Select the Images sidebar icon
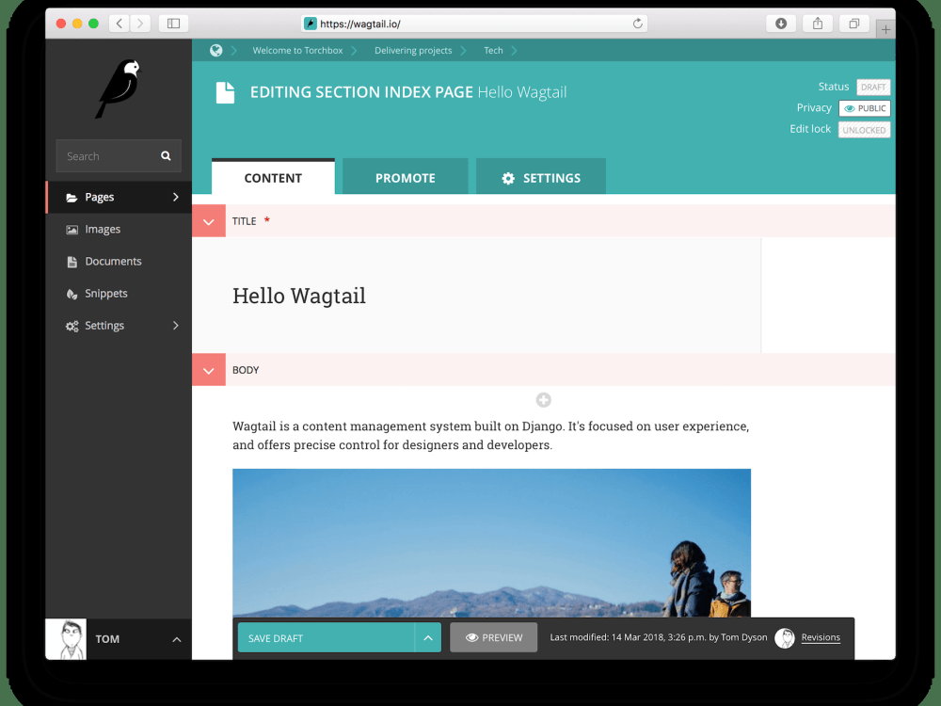Image resolution: width=941 pixels, height=706 pixels. [72, 229]
